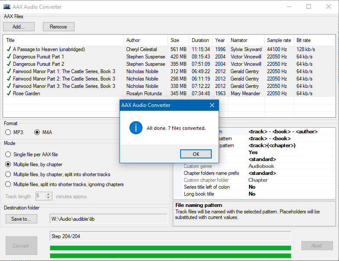Click the Track length minutes field

[40, 196]
